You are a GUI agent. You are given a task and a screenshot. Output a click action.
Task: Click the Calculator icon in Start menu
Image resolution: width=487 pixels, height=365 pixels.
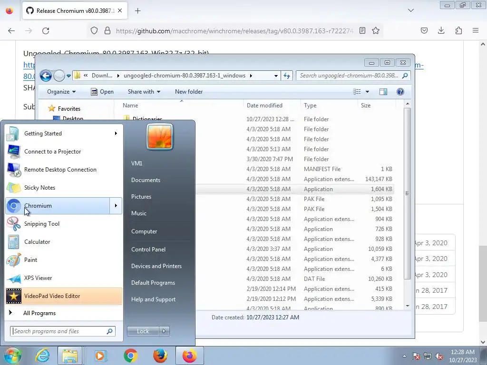coord(13,242)
